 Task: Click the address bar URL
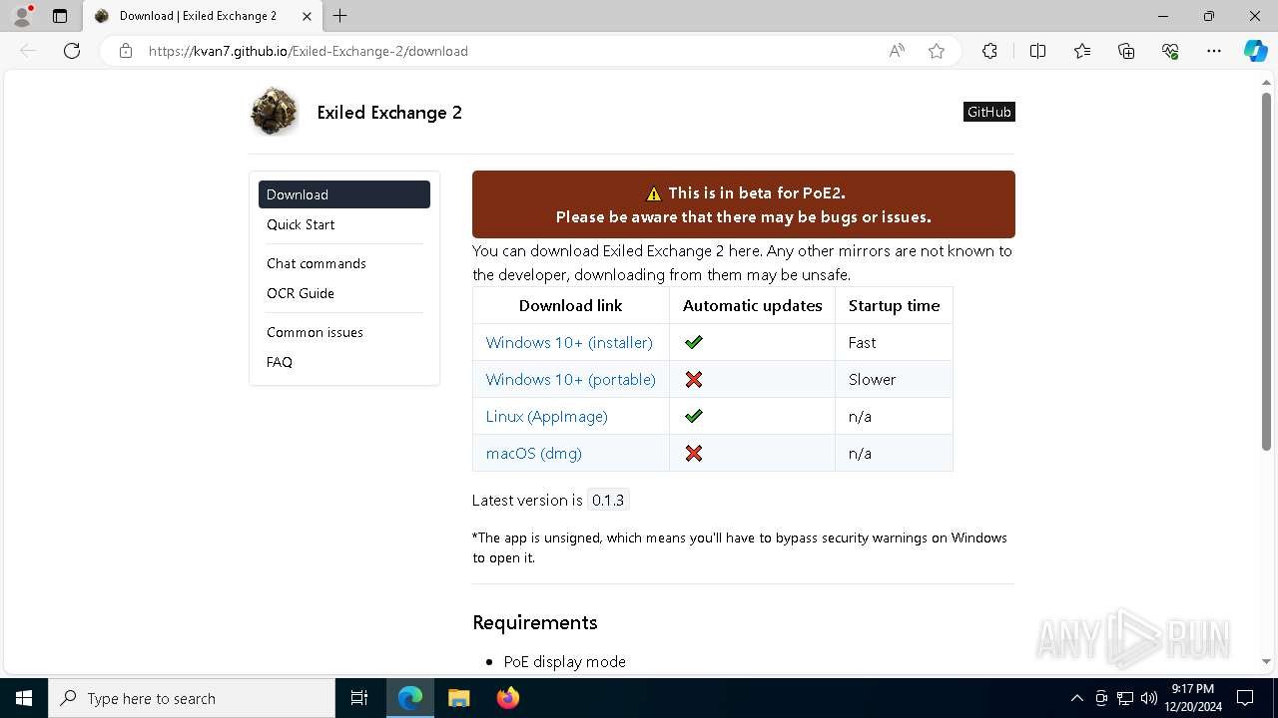point(308,51)
